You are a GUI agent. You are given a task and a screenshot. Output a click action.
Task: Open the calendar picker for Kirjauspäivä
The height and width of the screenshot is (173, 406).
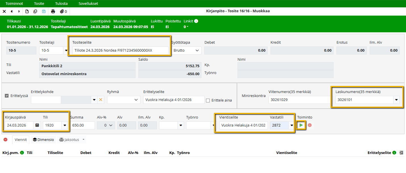click(37, 125)
